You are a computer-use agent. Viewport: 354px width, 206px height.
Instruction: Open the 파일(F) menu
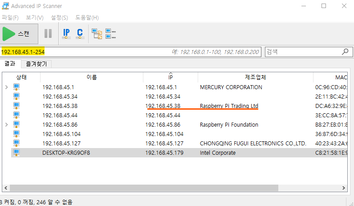10,18
